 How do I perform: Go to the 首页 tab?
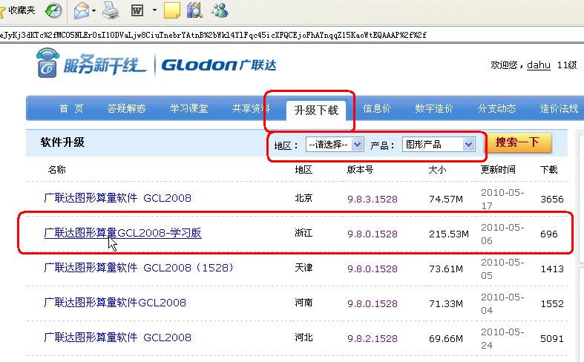click(71, 109)
